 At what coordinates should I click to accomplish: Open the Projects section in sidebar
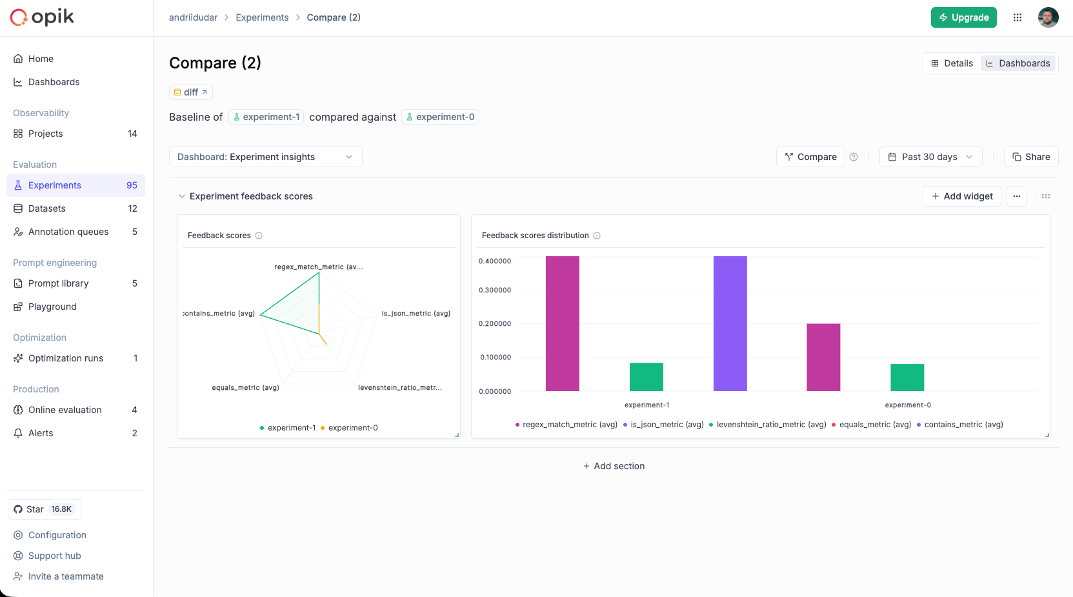coord(46,134)
